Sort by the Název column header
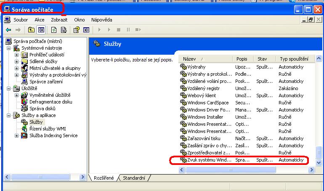 205,59
